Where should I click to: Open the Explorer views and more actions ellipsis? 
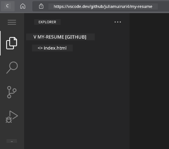(118, 22)
